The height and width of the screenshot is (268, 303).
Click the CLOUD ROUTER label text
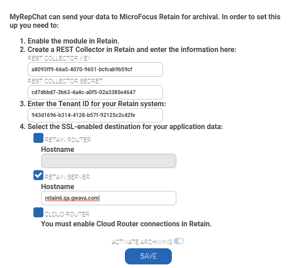point(67,214)
